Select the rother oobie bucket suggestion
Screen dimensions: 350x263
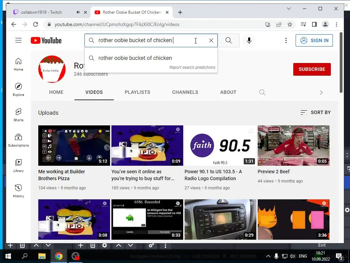point(151,58)
